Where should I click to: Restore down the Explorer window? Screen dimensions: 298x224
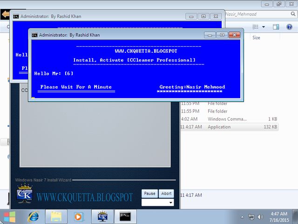click(279, 4)
